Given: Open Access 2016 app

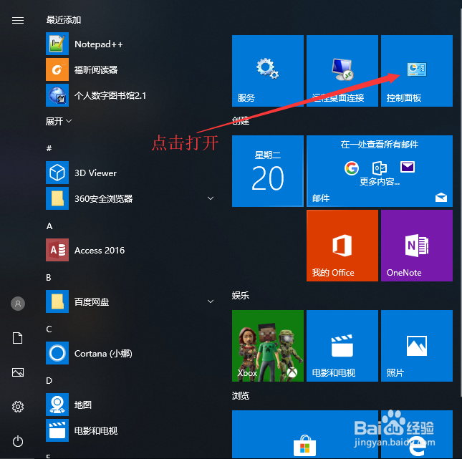Looking at the screenshot, I should (130, 250).
